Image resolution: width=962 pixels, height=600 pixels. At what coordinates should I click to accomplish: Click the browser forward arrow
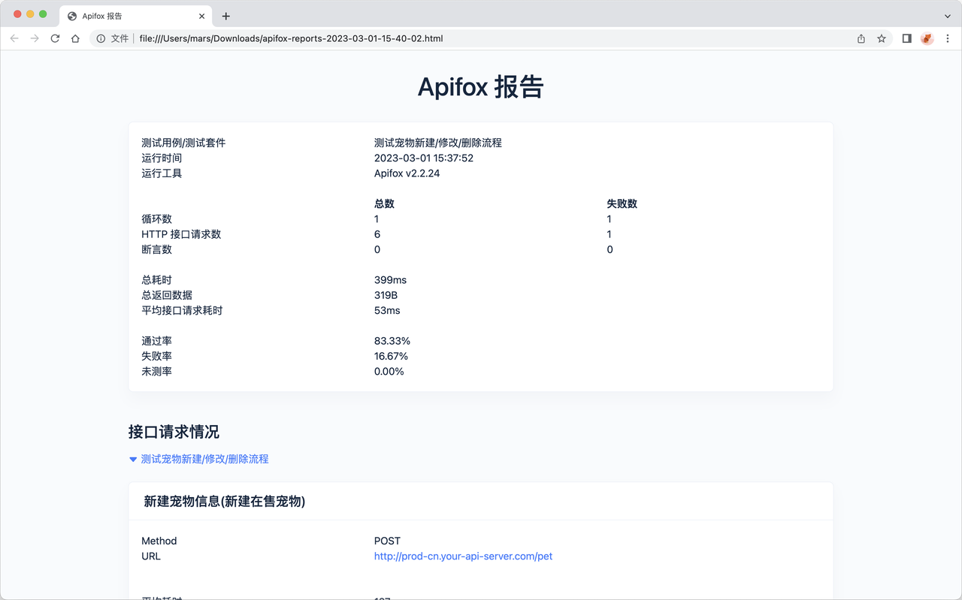click(35, 38)
